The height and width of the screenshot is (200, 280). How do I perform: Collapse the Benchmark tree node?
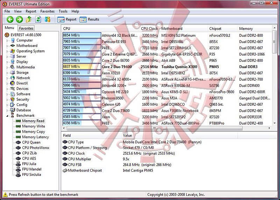click(7, 116)
